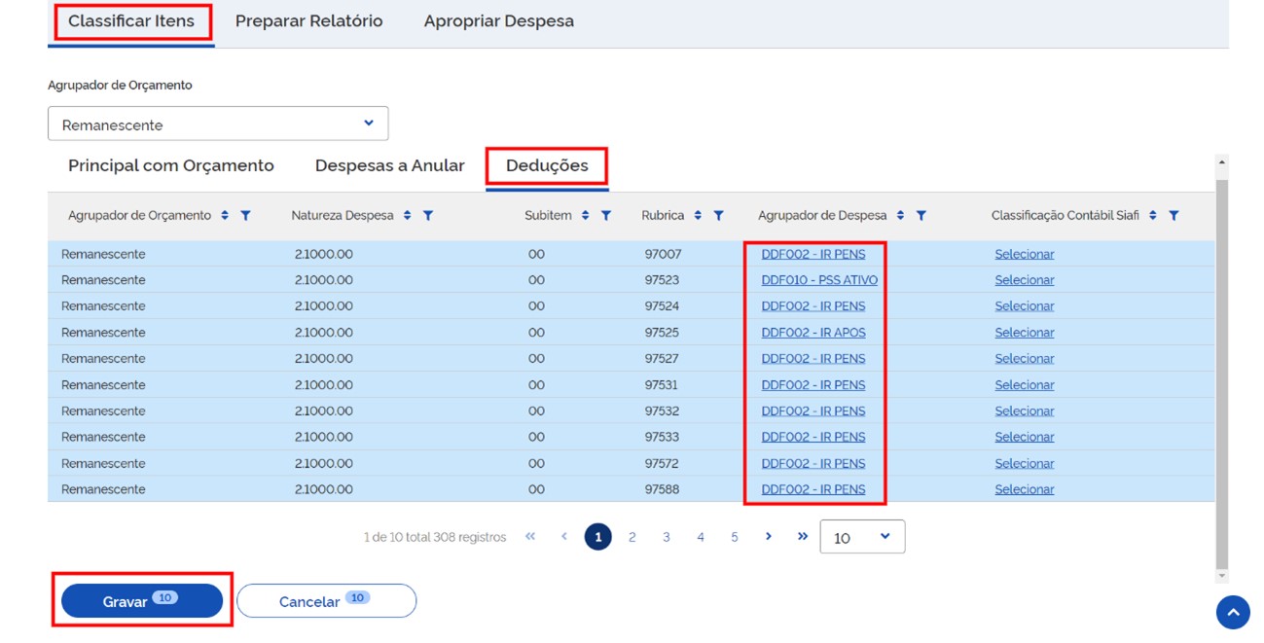Sort the Rubrica column
The image size is (1264, 643).
(698, 216)
